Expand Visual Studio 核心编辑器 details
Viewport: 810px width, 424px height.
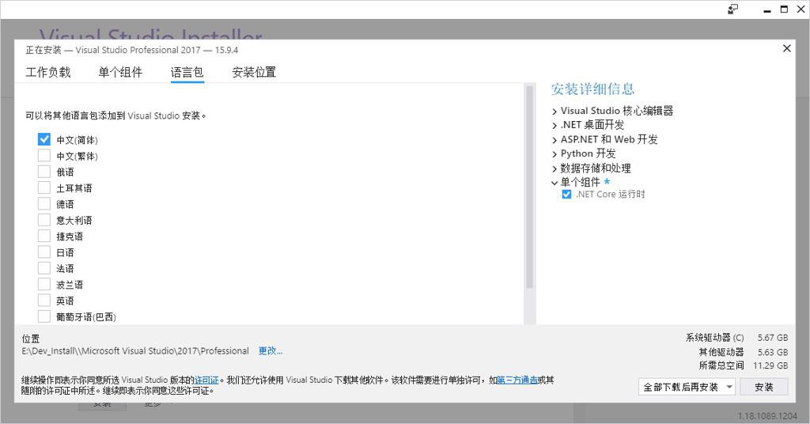(x=555, y=111)
